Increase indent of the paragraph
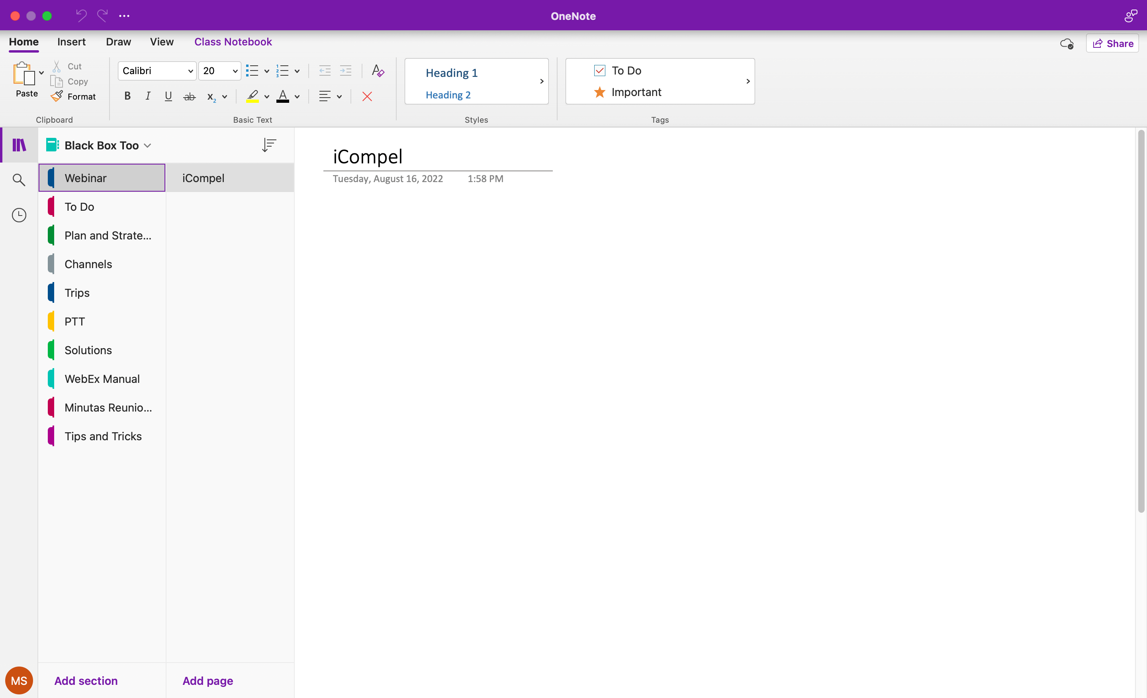 (x=345, y=71)
